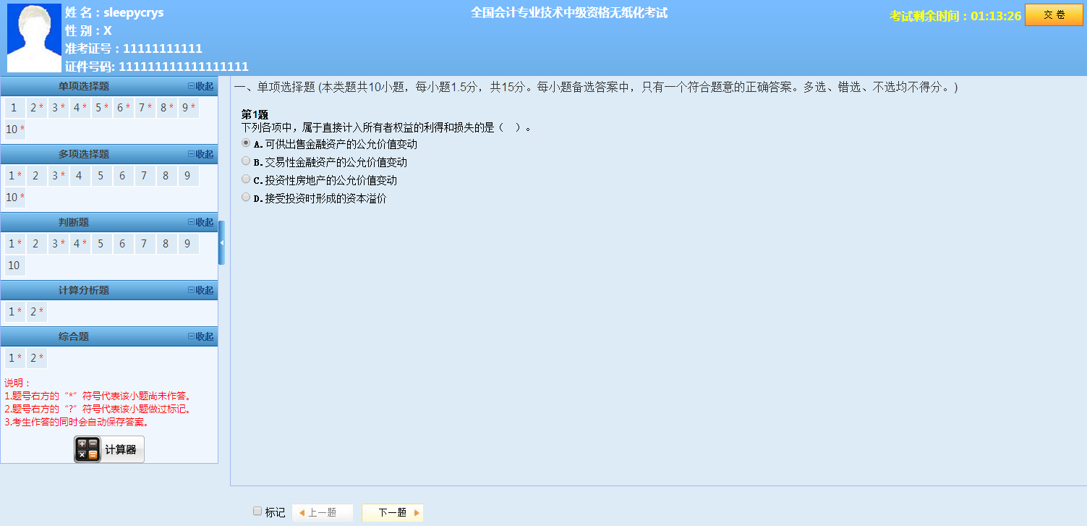The image size is (1087, 526).
Task: Jump to single-choice question 5
Action: [x=99, y=107]
